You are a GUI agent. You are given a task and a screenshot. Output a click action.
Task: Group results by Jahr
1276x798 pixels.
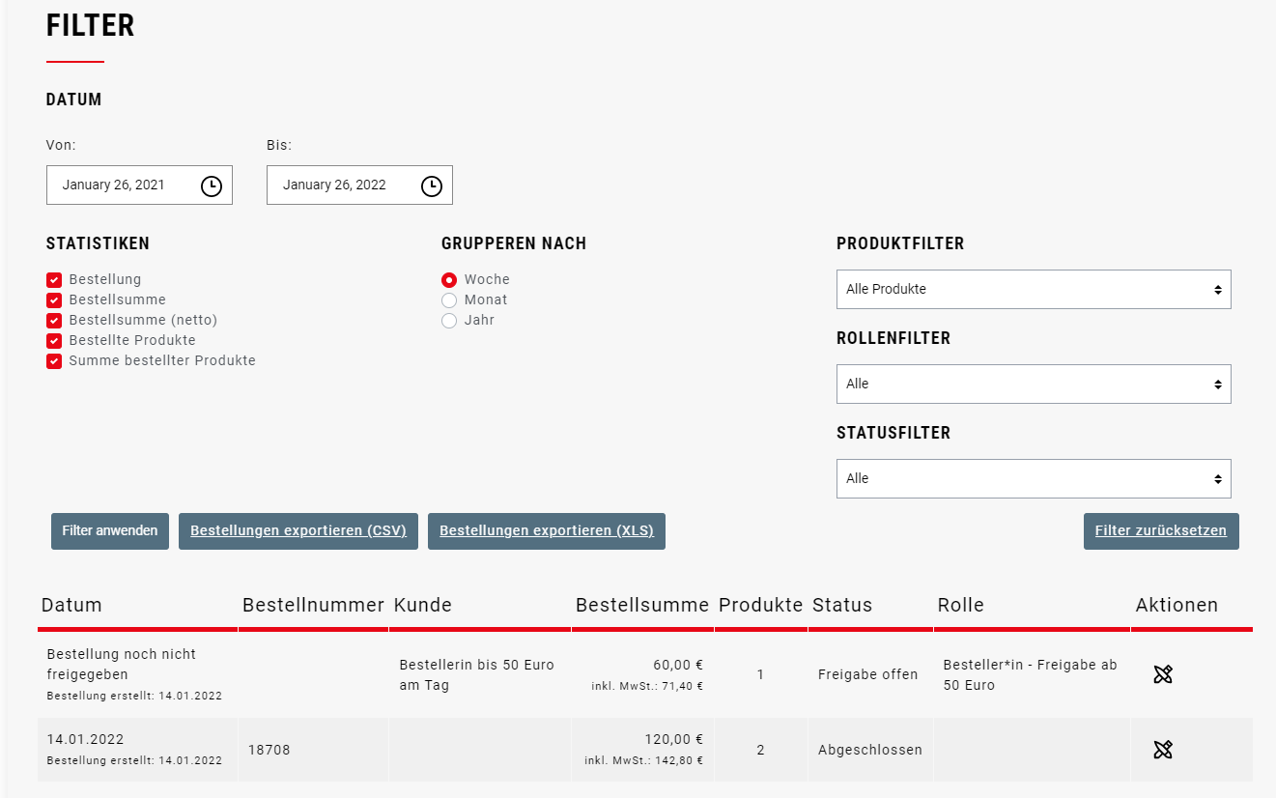coord(449,321)
